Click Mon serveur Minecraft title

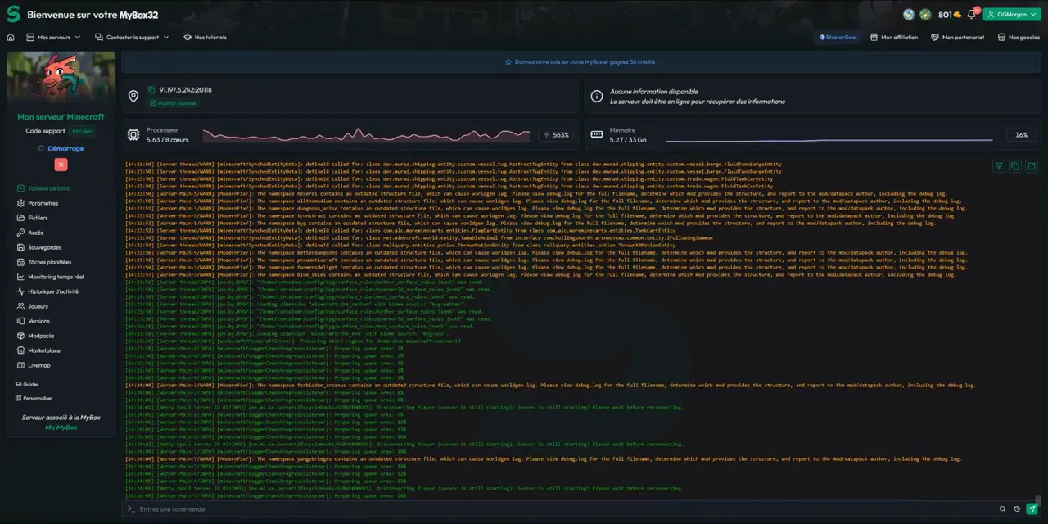61,117
